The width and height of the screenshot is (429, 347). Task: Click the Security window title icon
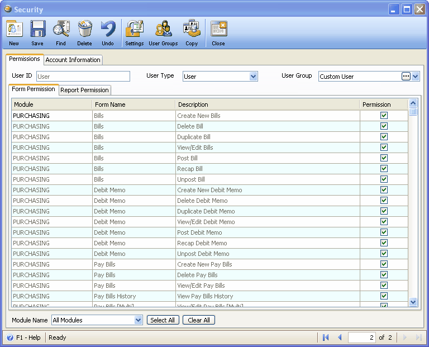click(x=8, y=9)
